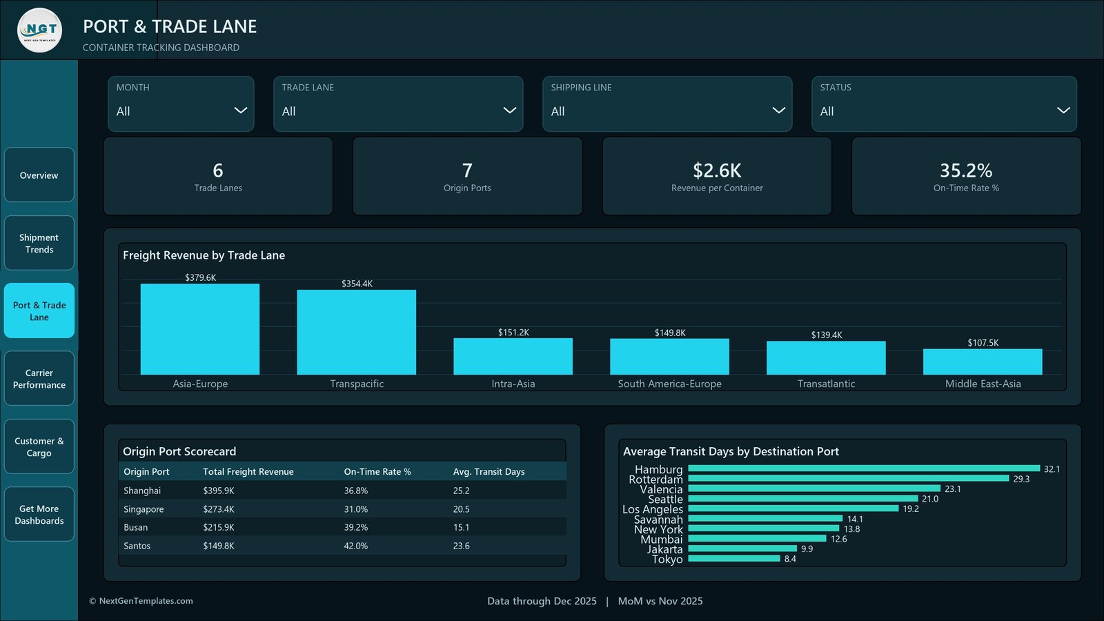
Task: Go to Shipment Trends page
Action: click(39, 243)
